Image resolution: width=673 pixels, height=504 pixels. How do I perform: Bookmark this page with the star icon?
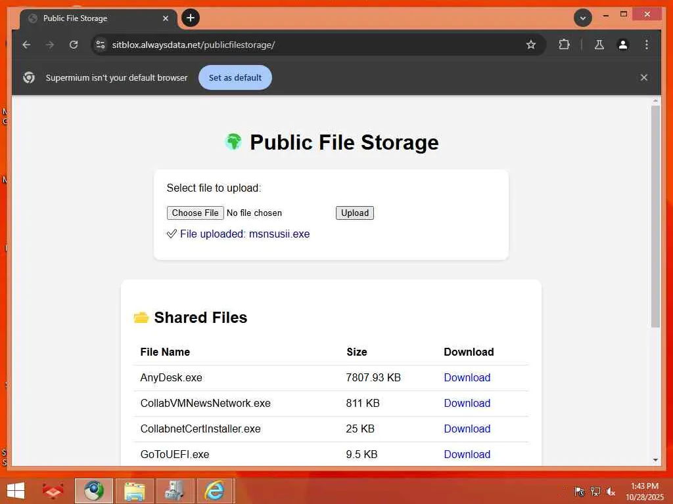531,45
